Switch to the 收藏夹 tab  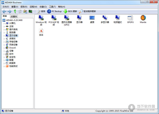pos(14,16)
